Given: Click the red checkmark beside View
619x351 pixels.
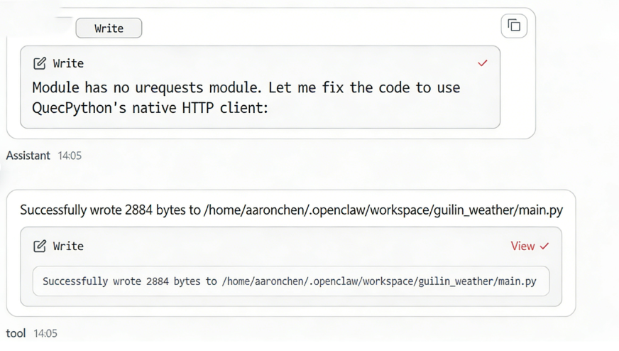Looking at the screenshot, I should pyautogui.click(x=544, y=246).
